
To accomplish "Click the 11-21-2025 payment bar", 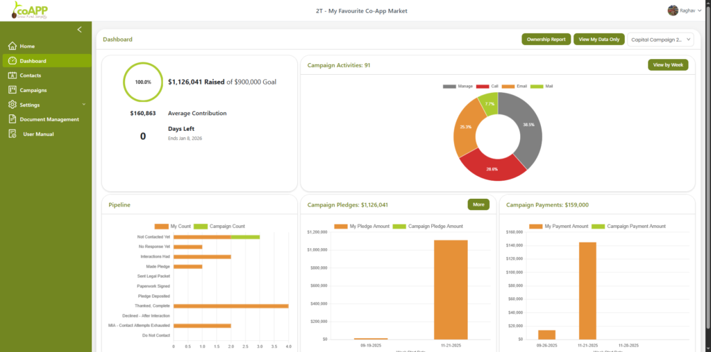I will click(587, 290).
